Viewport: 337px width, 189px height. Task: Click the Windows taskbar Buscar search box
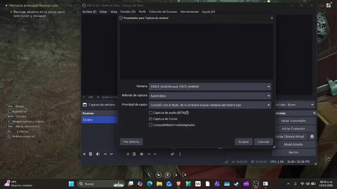pyautogui.click(x=101, y=184)
